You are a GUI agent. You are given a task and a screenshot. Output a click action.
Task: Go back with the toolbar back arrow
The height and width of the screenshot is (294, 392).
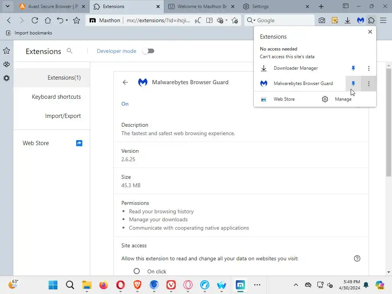pyautogui.click(x=9, y=20)
